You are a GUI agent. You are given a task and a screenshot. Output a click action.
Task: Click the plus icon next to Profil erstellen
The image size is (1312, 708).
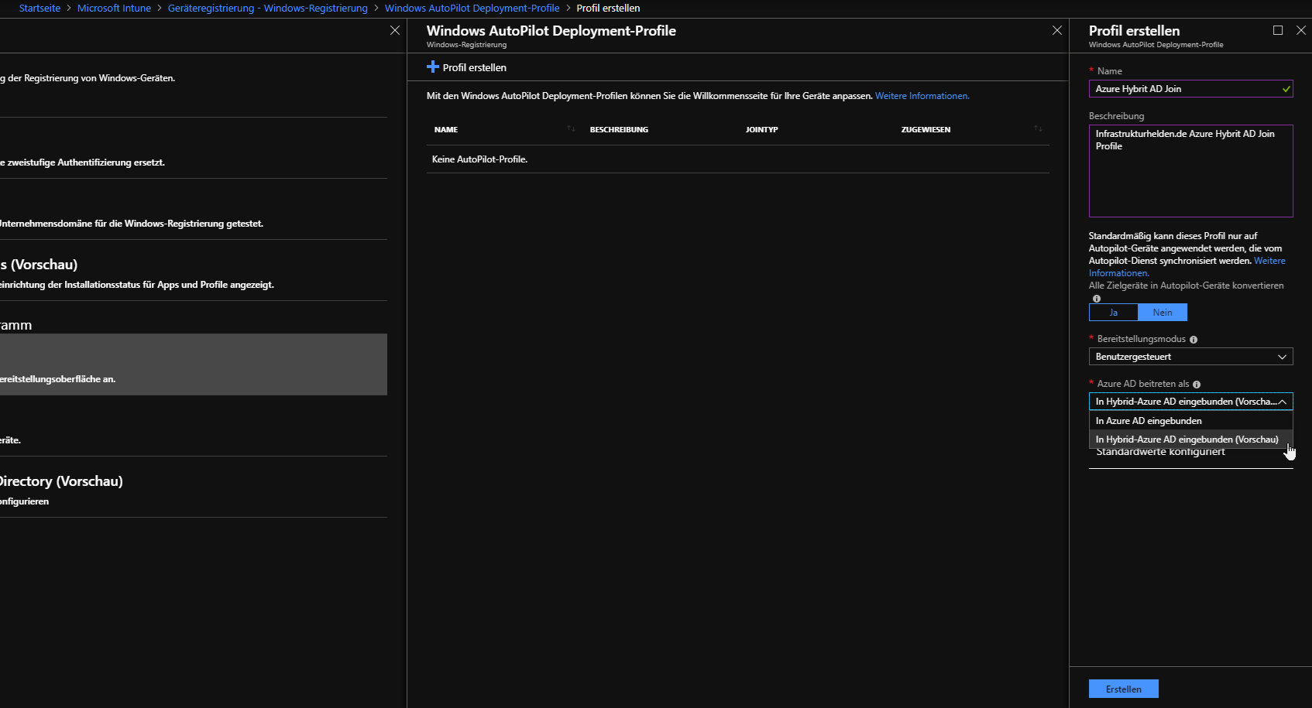pos(433,67)
